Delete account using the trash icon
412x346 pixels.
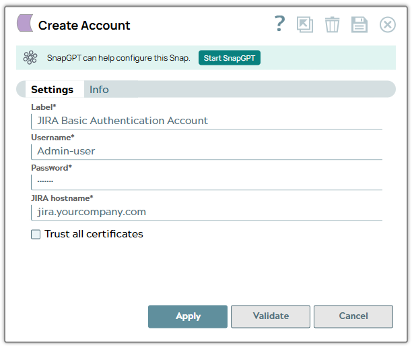pyautogui.click(x=332, y=25)
